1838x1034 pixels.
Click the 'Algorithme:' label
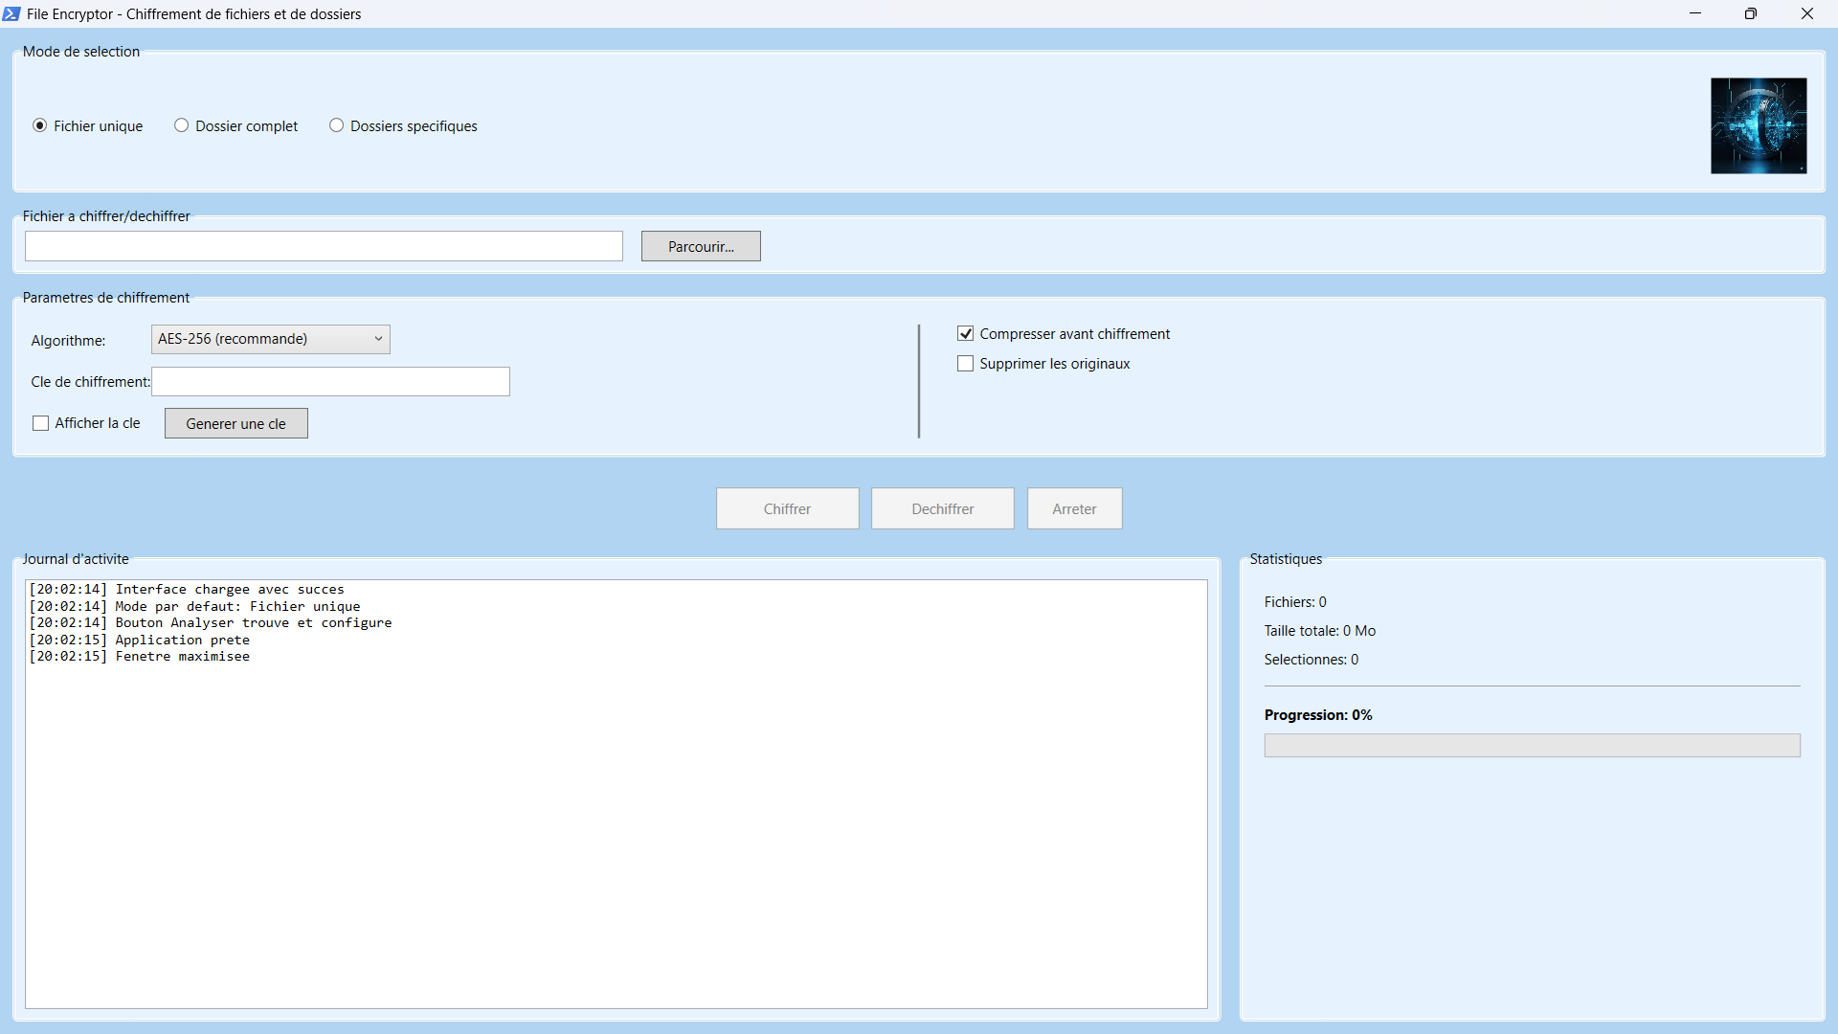68,341
